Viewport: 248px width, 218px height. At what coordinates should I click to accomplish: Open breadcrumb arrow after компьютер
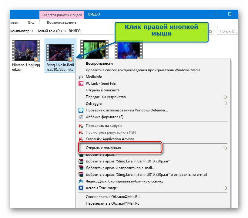click(33, 31)
